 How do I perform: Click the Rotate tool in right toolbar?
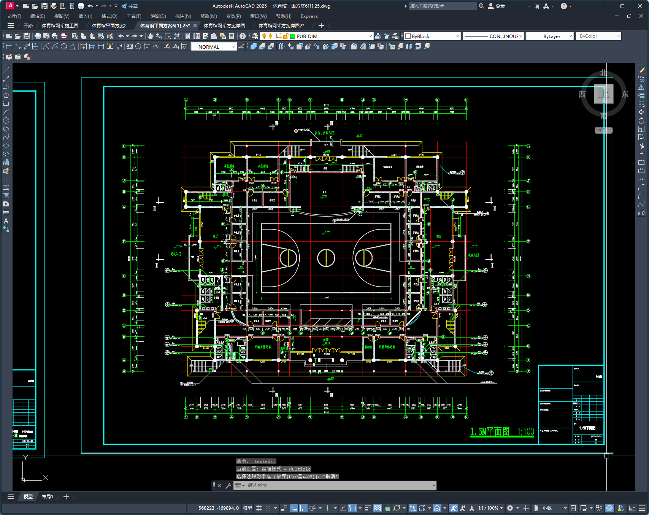[641, 120]
